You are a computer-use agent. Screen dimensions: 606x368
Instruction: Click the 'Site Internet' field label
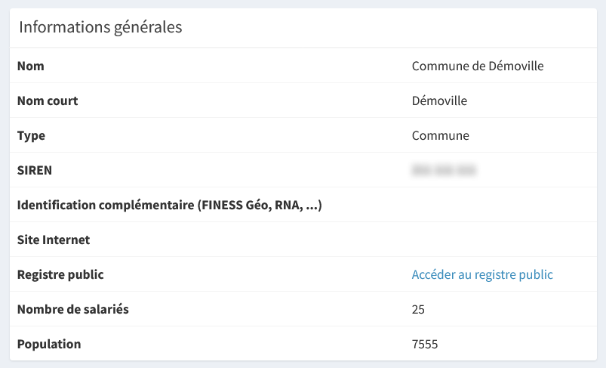[x=54, y=240]
